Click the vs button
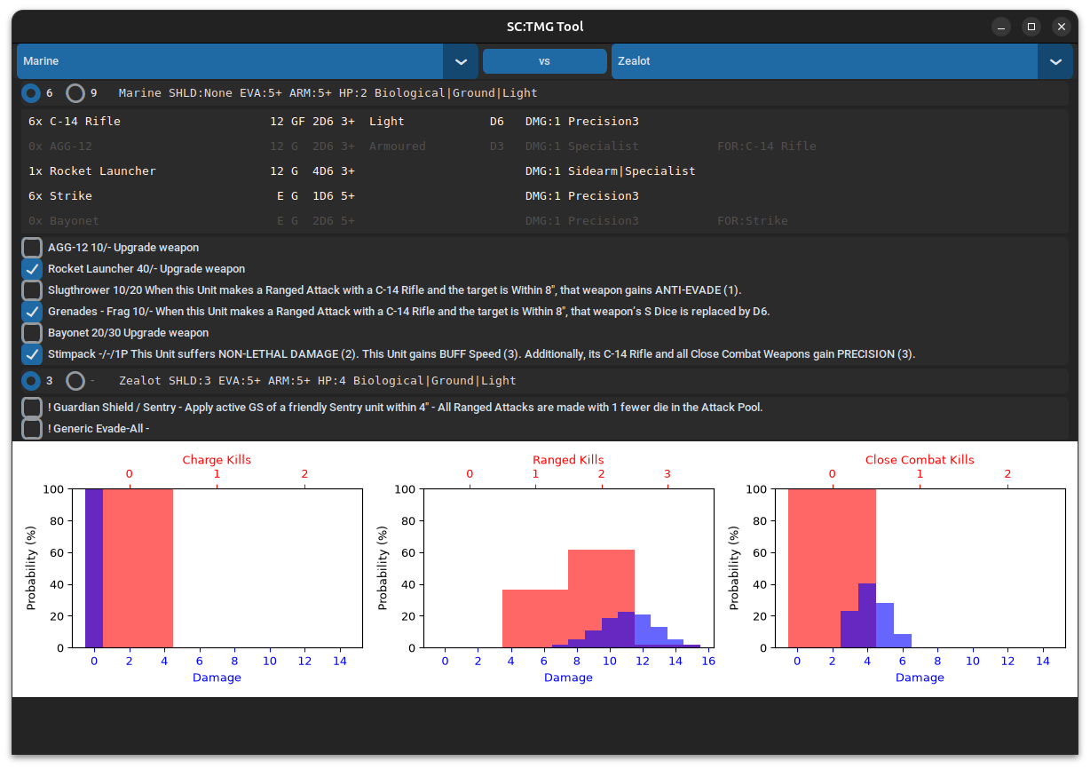1090x769 pixels. click(545, 61)
